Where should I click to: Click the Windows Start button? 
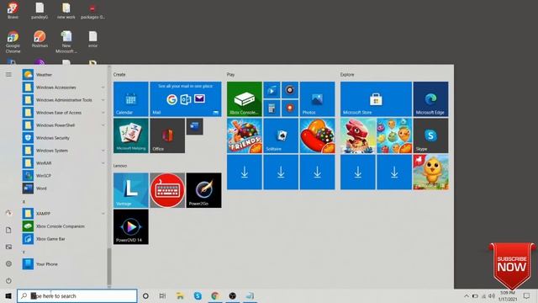point(8,295)
